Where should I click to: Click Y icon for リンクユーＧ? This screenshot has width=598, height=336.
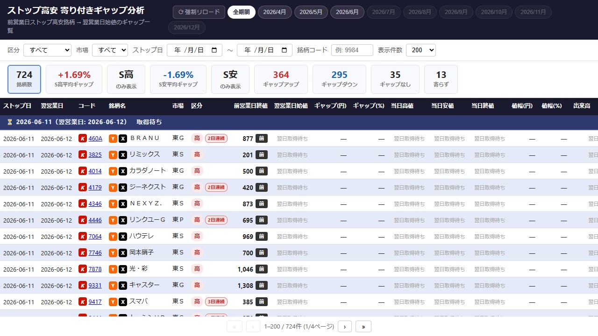113,220
